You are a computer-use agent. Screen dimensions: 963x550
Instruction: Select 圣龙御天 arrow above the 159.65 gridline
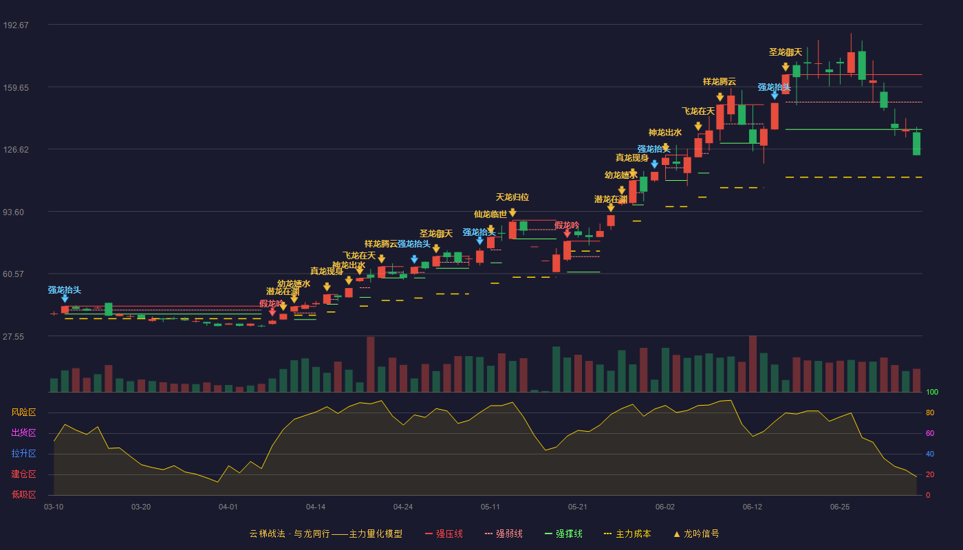click(x=786, y=67)
